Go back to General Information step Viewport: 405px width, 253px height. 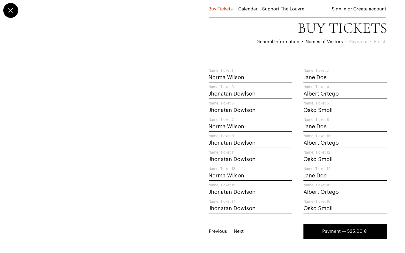tap(278, 42)
